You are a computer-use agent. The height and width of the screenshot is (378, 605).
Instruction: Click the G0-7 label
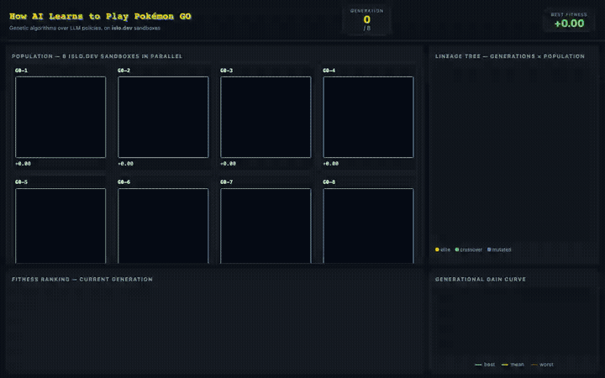coord(227,182)
